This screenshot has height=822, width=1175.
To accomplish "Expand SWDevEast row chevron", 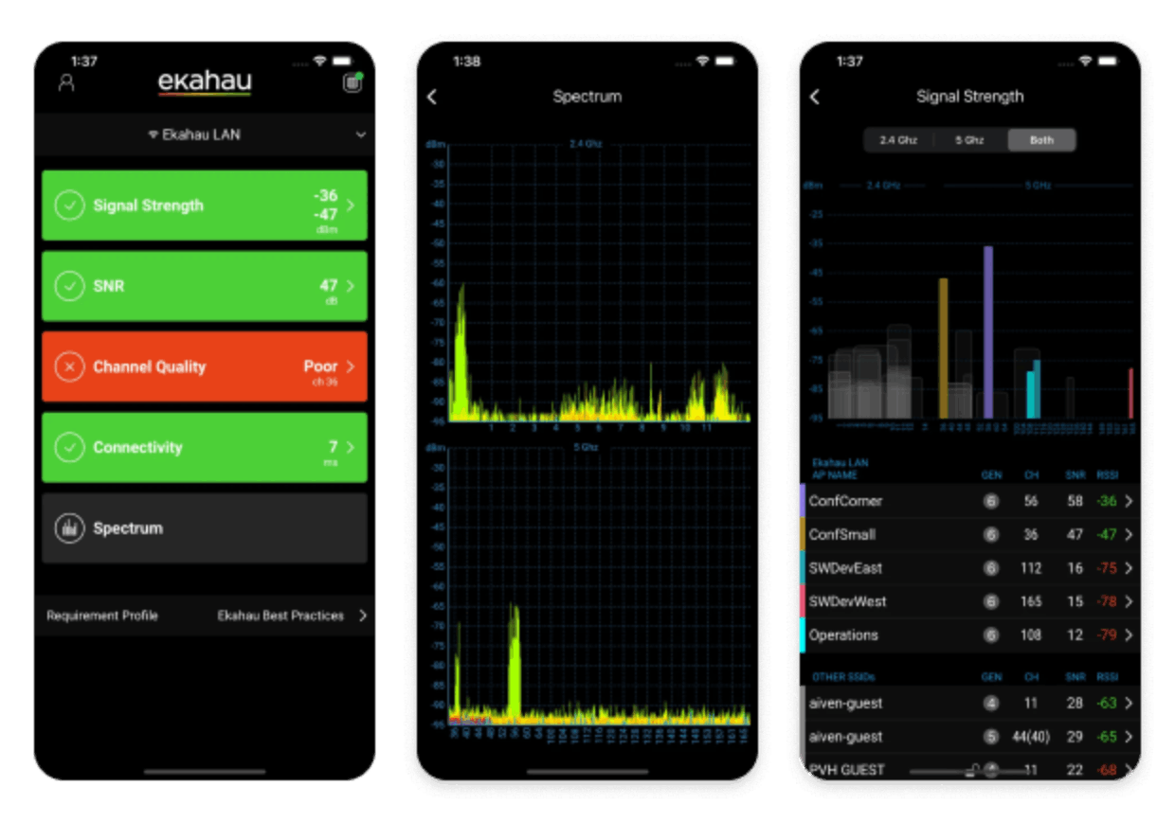I will tap(1129, 568).
